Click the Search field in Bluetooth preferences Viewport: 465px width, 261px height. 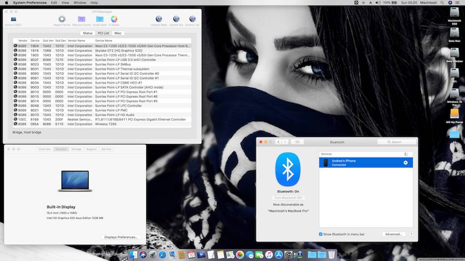[x=397, y=142]
